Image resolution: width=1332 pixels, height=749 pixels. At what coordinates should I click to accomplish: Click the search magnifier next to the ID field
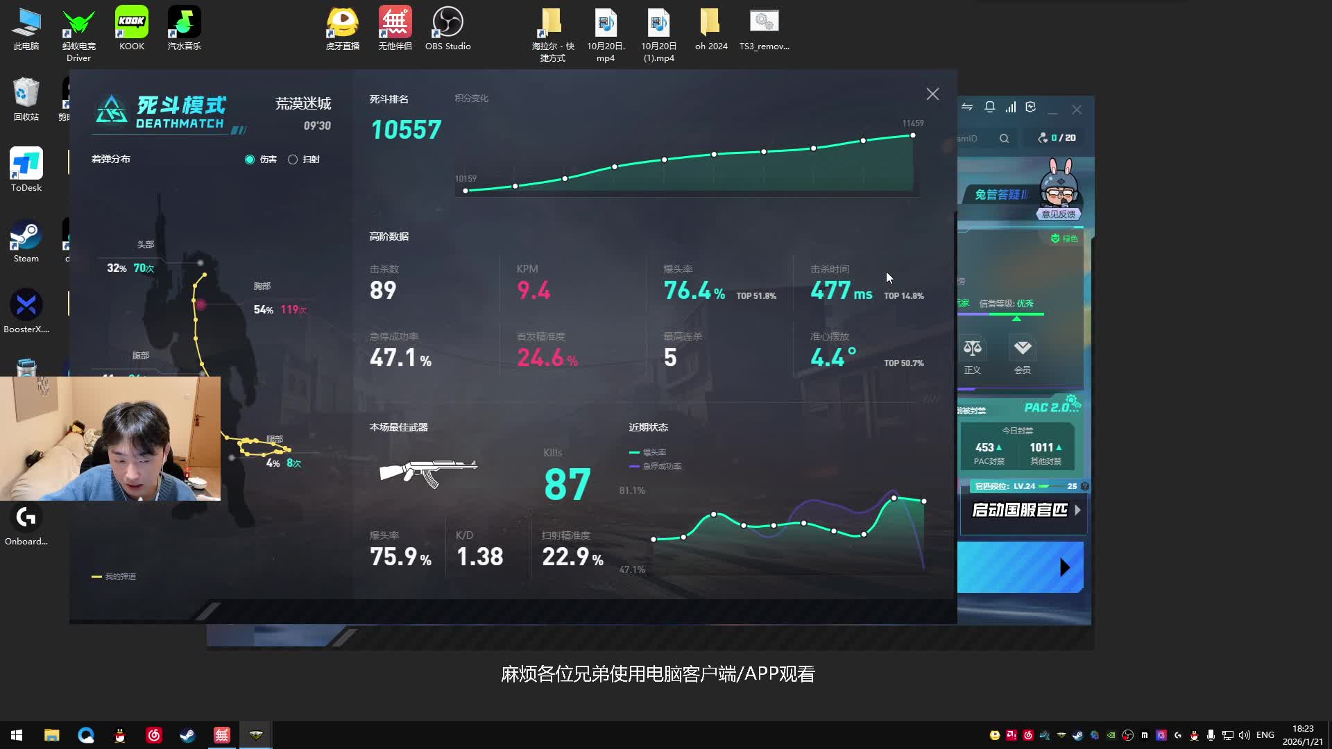(x=1004, y=138)
